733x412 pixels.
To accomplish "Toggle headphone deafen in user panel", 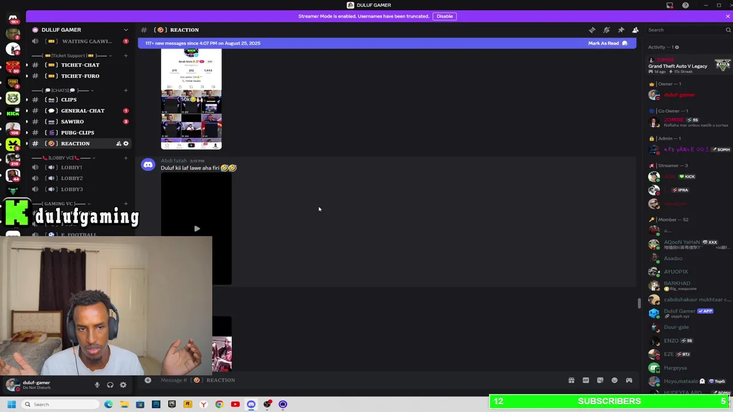I will coord(110,385).
